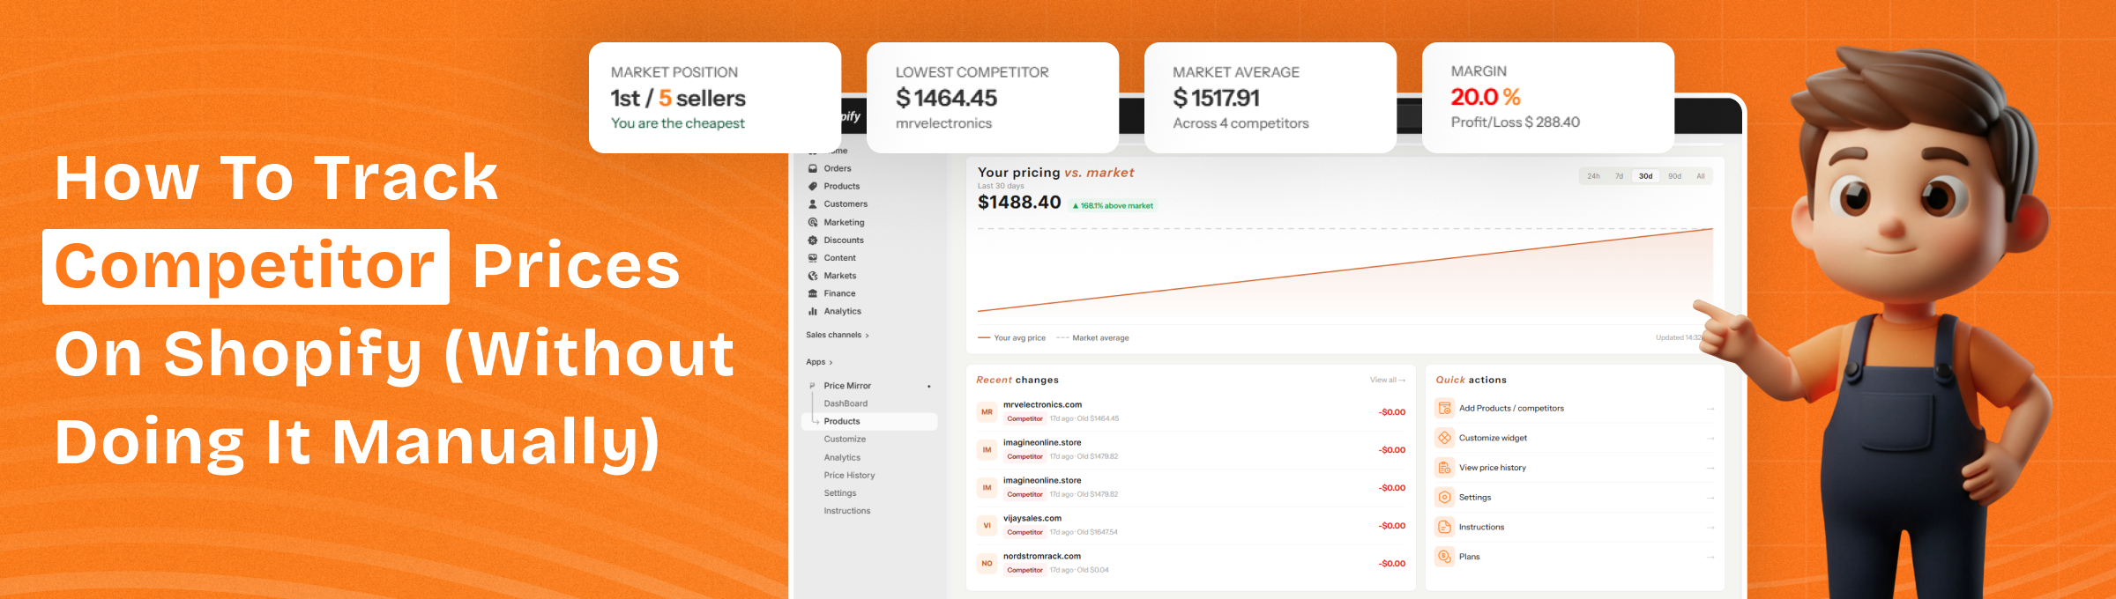Image resolution: width=2116 pixels, height=599 pixels.
Task: Open the Discounts sidebar item
Action: [x=844, y=240]
